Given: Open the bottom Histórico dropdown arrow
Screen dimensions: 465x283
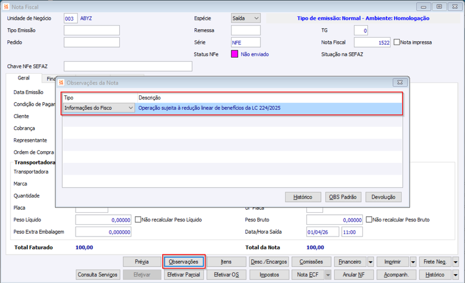Looking at the screenshot, I should 456,275.
